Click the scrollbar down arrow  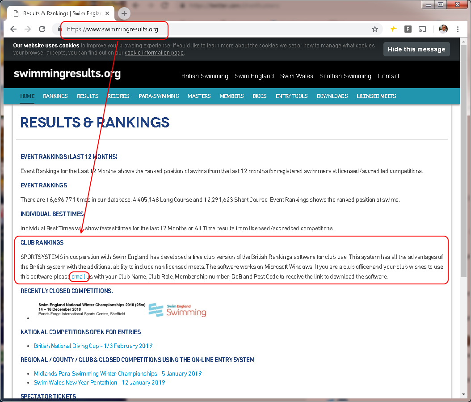coord(464,395)
